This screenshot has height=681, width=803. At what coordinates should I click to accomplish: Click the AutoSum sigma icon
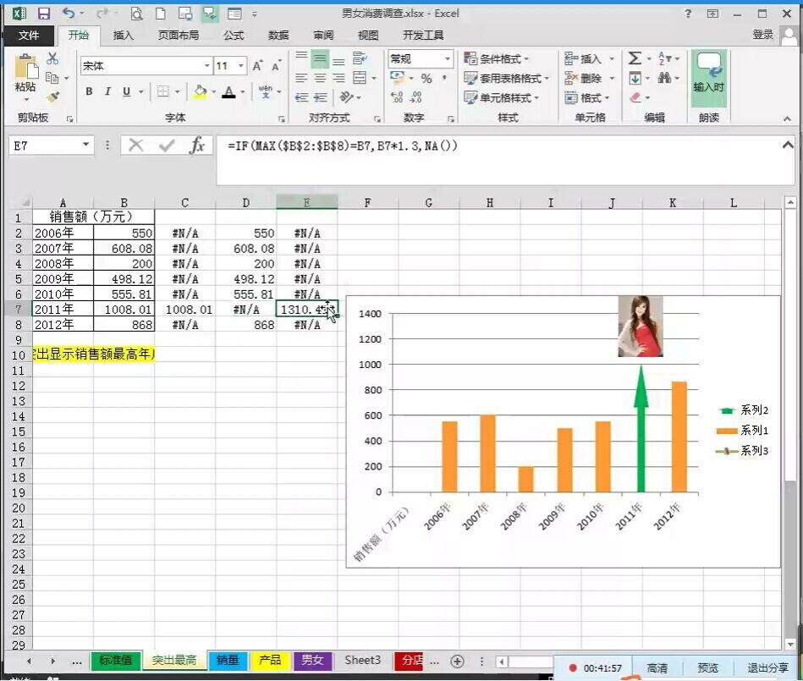pos(635,59)
